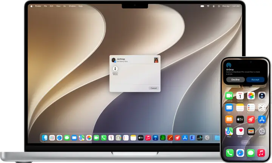Open Mail from the Mac dock

(x=74, y=138)
